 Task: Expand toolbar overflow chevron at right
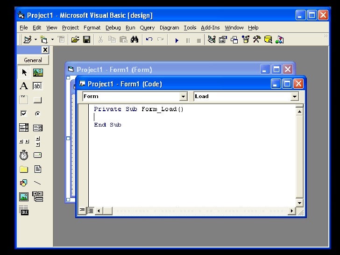point(326,36)
